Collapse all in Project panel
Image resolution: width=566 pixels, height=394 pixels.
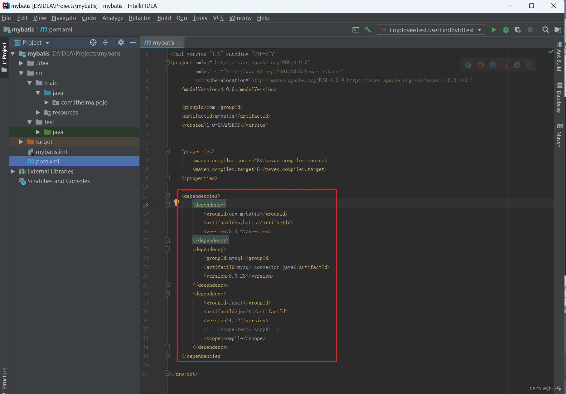[x=105, y=42]
